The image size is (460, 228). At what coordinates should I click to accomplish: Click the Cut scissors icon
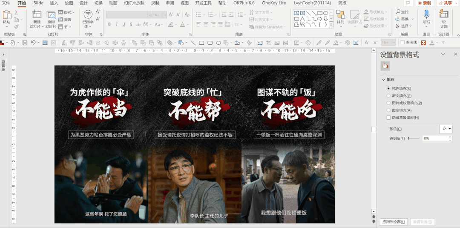16,13
